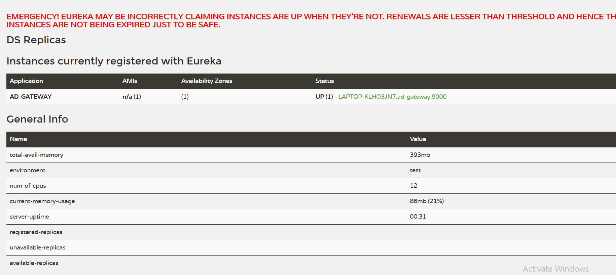The height and width of the screenshot is (275, 616).
Task: Click the current-memory-usage row name
Action: coord(42,201)
